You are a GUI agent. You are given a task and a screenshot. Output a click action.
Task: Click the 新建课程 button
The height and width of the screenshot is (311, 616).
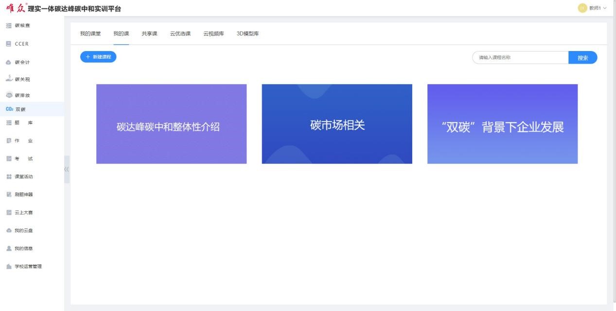98,57
